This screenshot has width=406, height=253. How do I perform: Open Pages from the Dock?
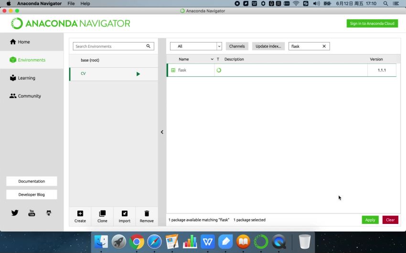click(172, 242)
